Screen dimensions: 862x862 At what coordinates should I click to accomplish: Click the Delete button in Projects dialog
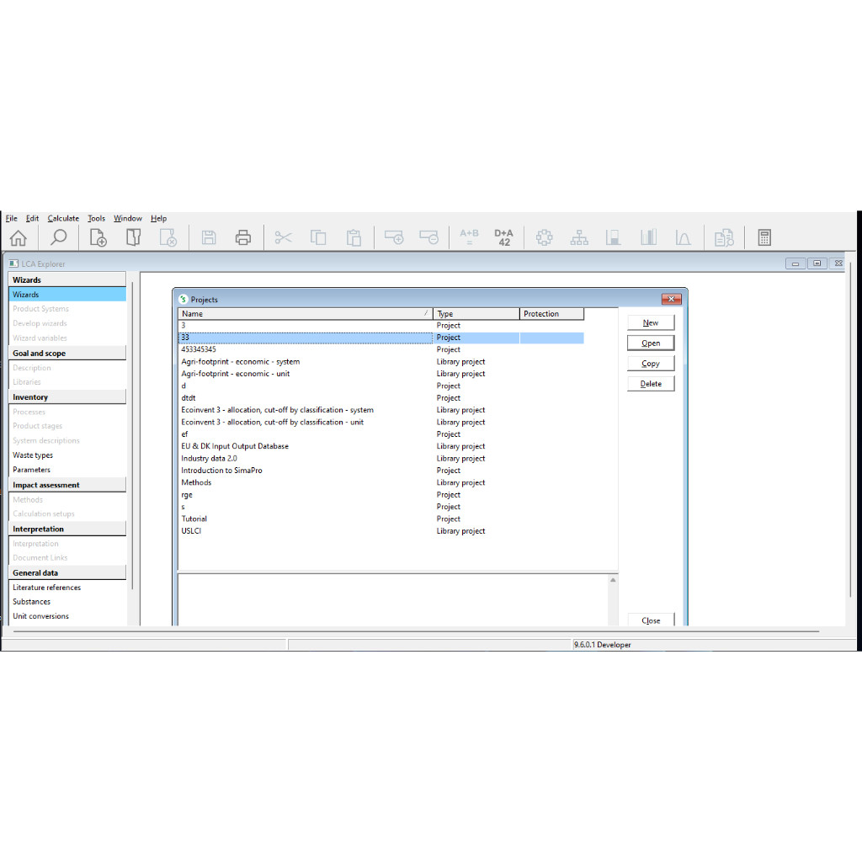point(651,384)
